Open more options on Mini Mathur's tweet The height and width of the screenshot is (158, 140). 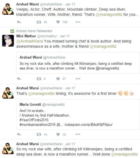click(78, 79)
